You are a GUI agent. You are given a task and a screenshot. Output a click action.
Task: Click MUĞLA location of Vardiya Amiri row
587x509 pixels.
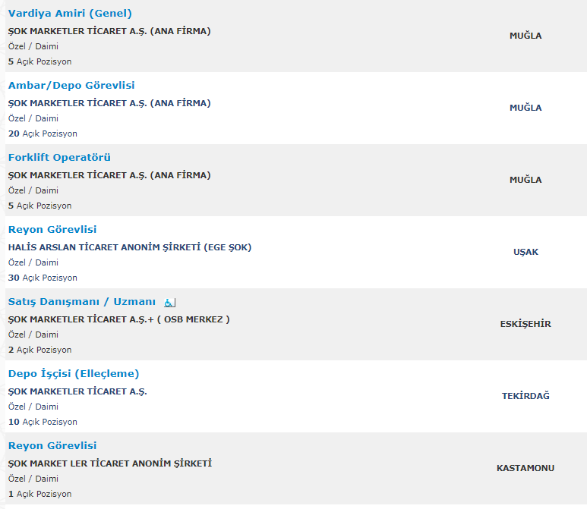[x=525, y=36]
